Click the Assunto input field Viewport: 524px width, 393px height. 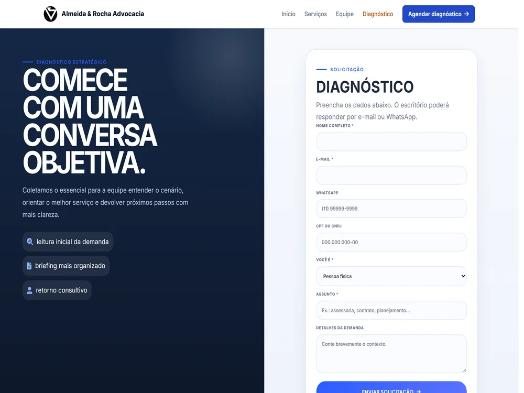coord(391,310)
